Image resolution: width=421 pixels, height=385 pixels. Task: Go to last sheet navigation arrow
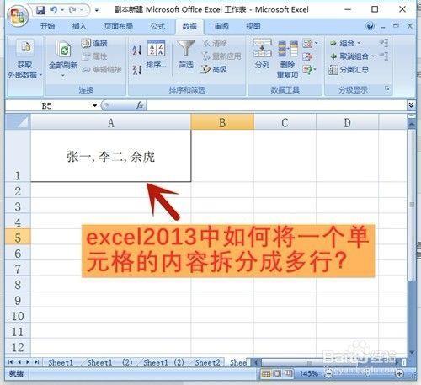(x=36, y=362)
